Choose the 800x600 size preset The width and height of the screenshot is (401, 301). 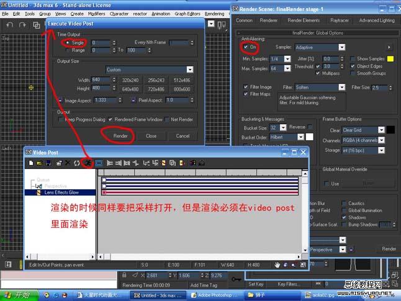coord(182,89)
